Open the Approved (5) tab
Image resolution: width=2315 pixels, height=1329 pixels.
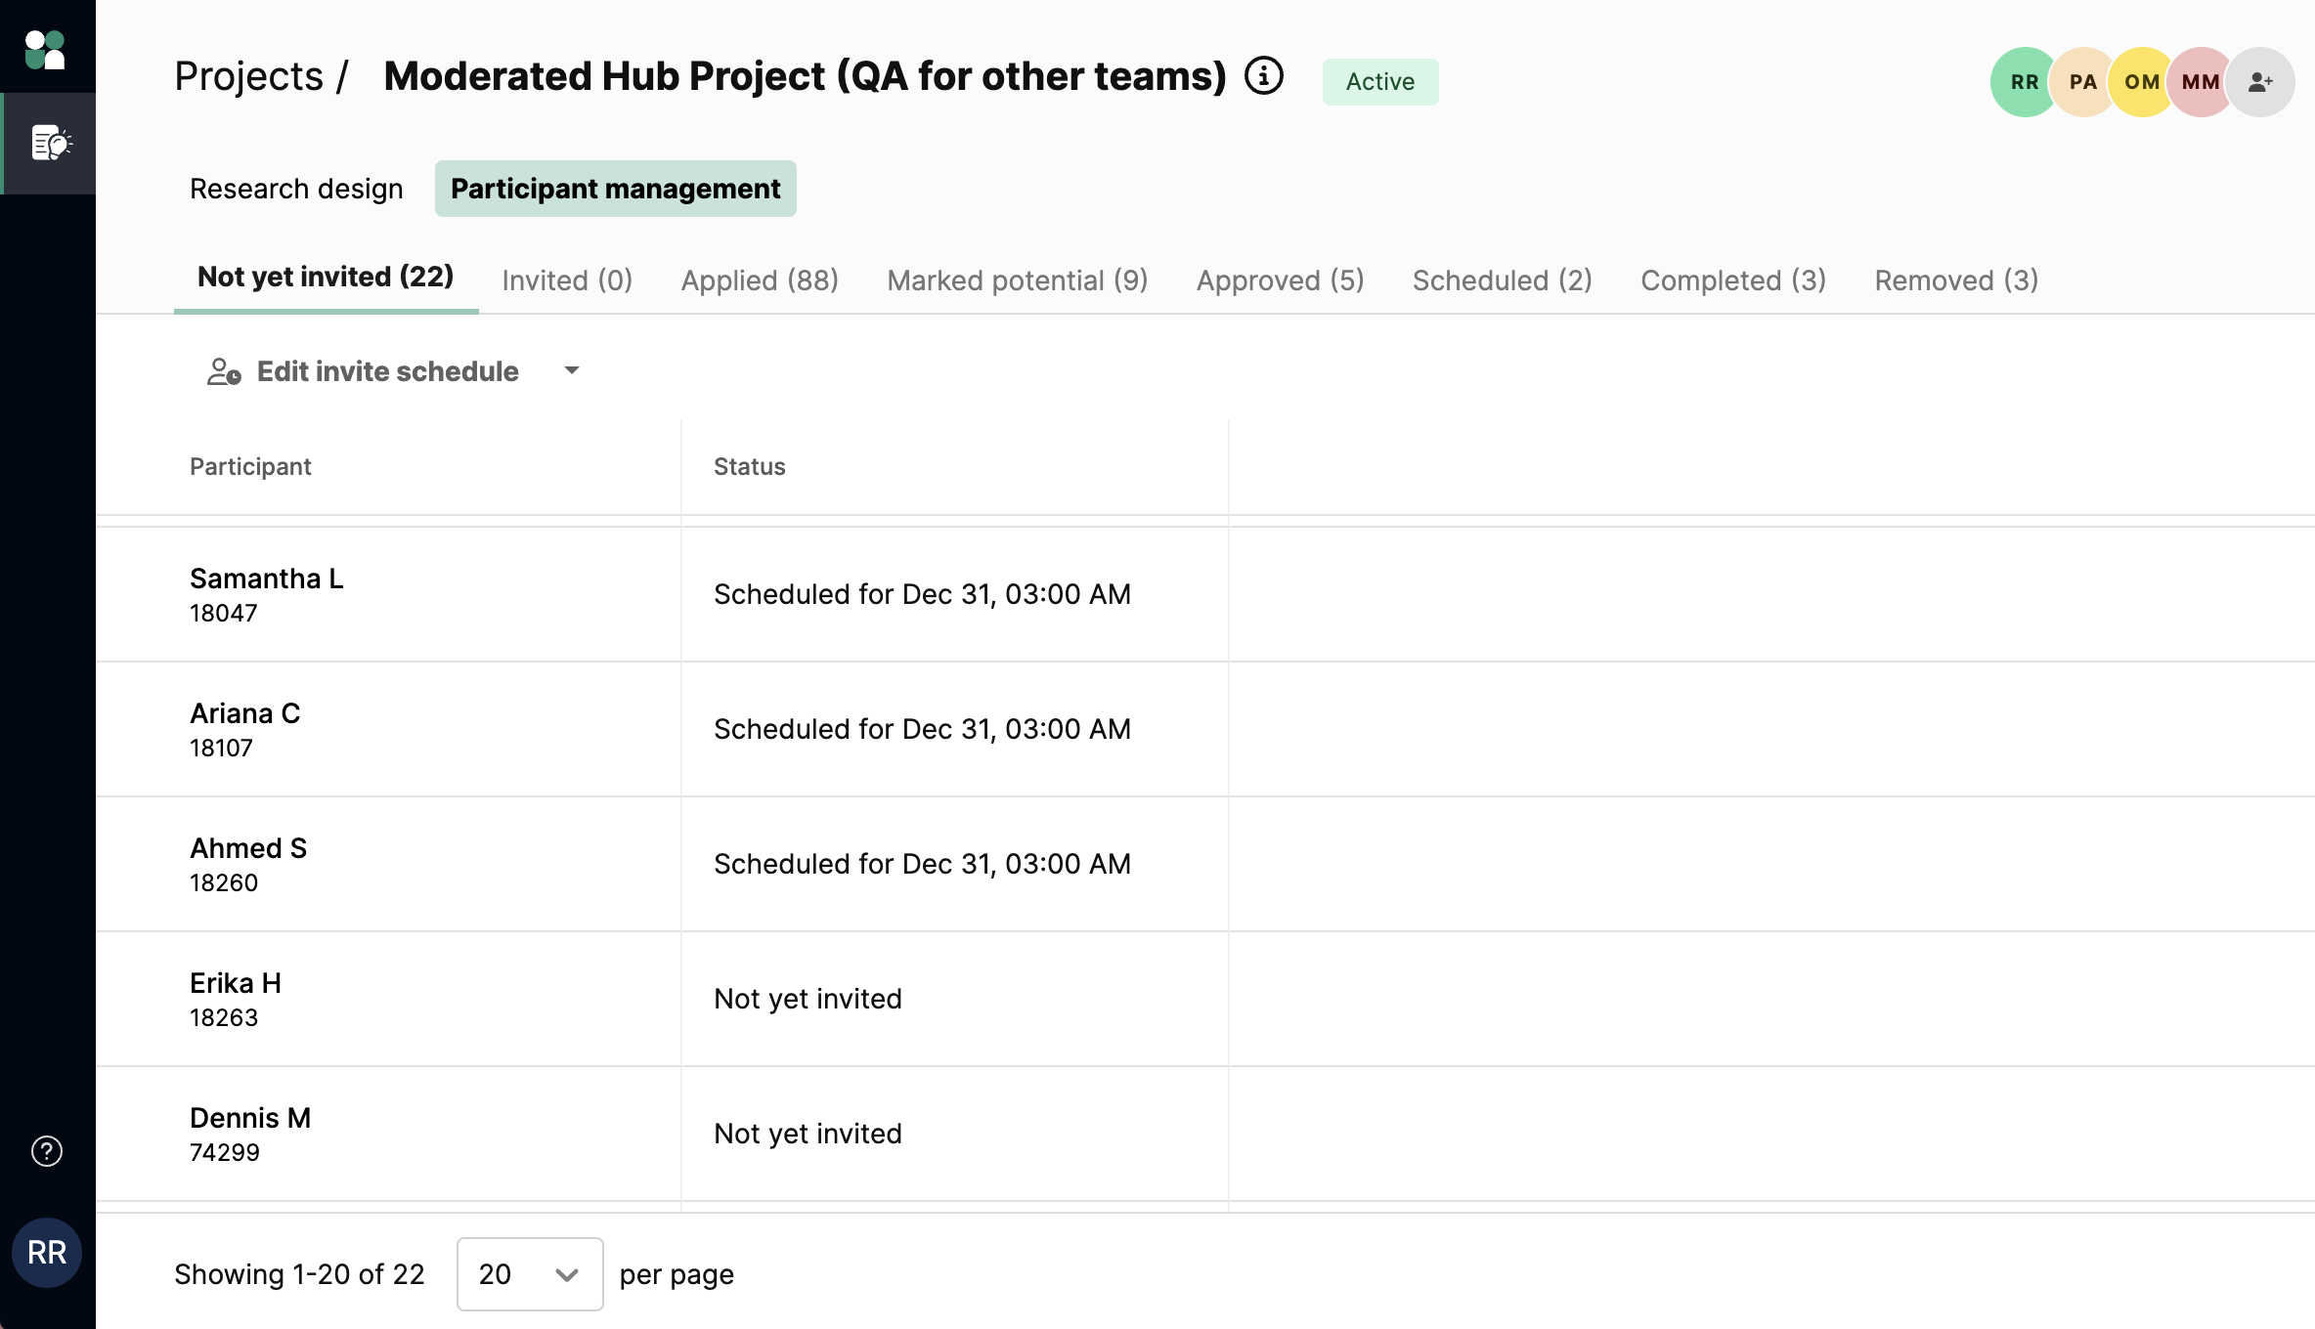1280,280
